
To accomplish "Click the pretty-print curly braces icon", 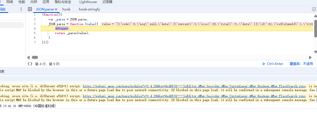I will [30, 64].
